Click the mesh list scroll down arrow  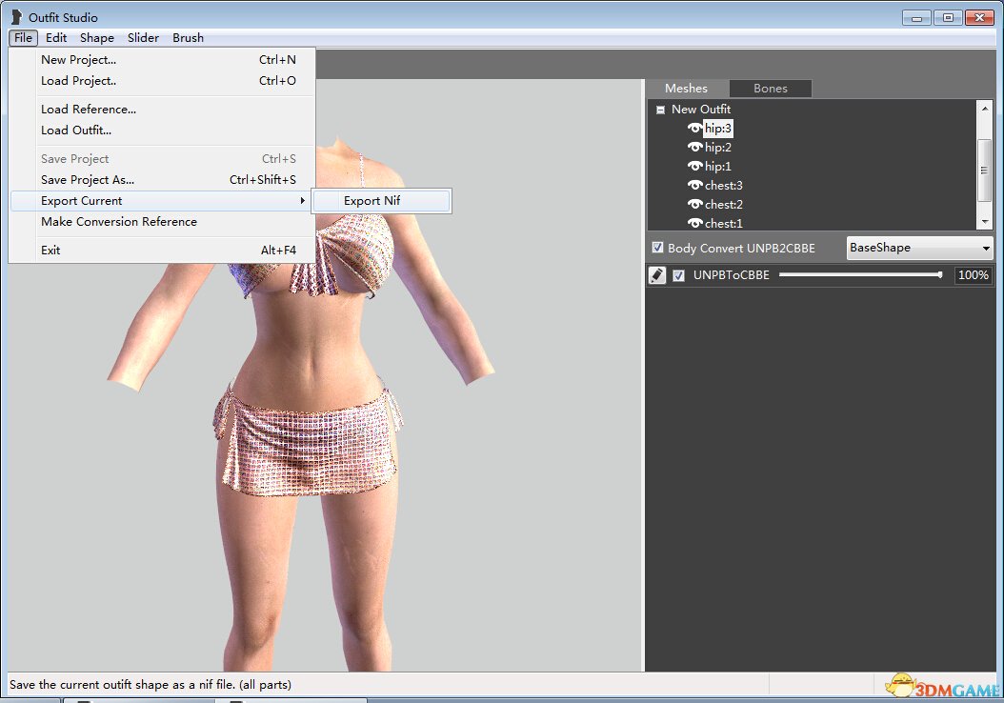pos(985,221)
